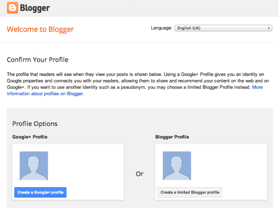Select the Google+ profile avatar placeholder
Viewport: 278px width, 208px height.
tap(34, 165)
